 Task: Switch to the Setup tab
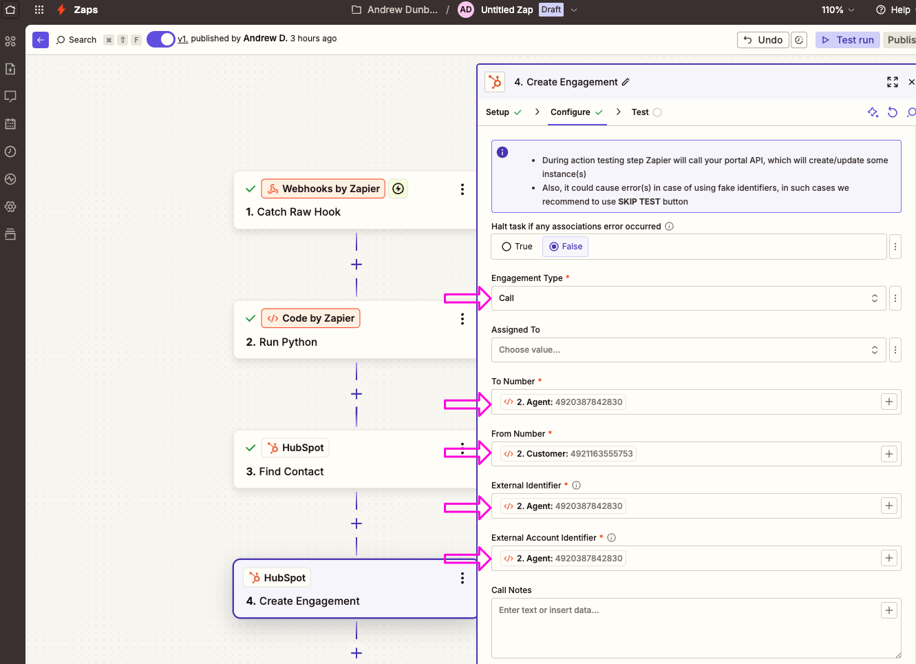click(x=504, y=112)
